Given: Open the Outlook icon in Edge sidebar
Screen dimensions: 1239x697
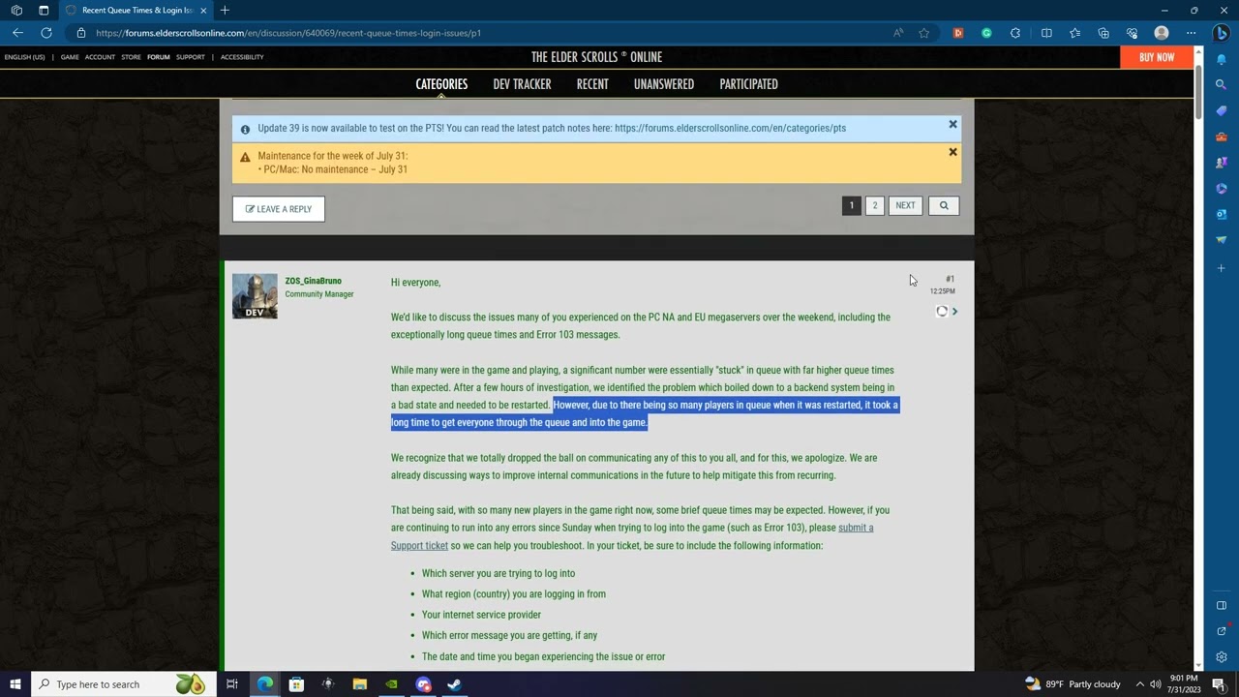Looking at the screenshot, I should pos(1222,214).
